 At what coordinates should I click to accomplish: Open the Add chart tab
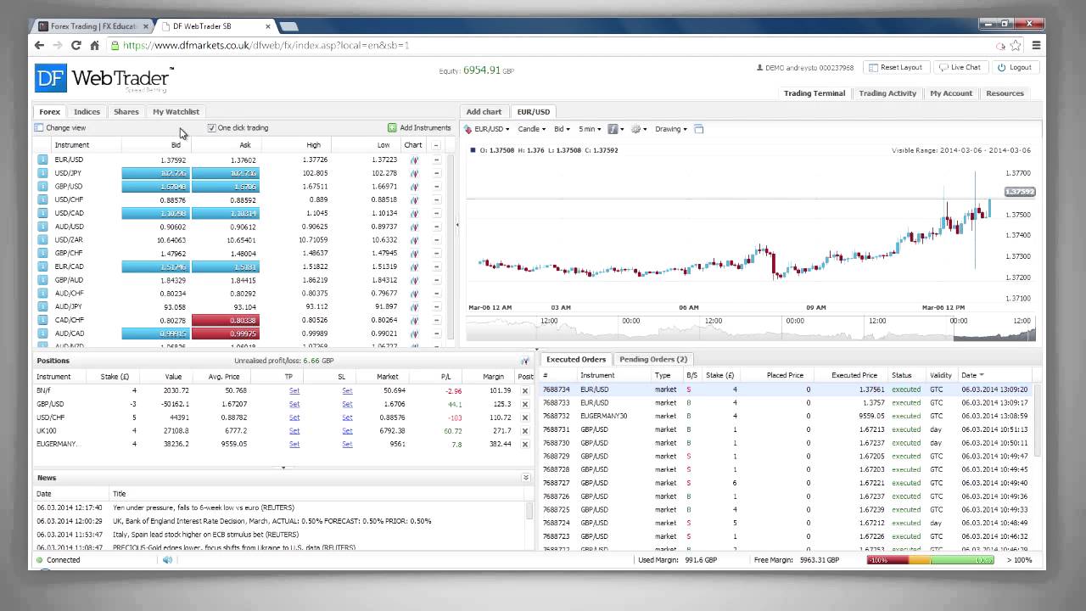(x=484, y=112)
